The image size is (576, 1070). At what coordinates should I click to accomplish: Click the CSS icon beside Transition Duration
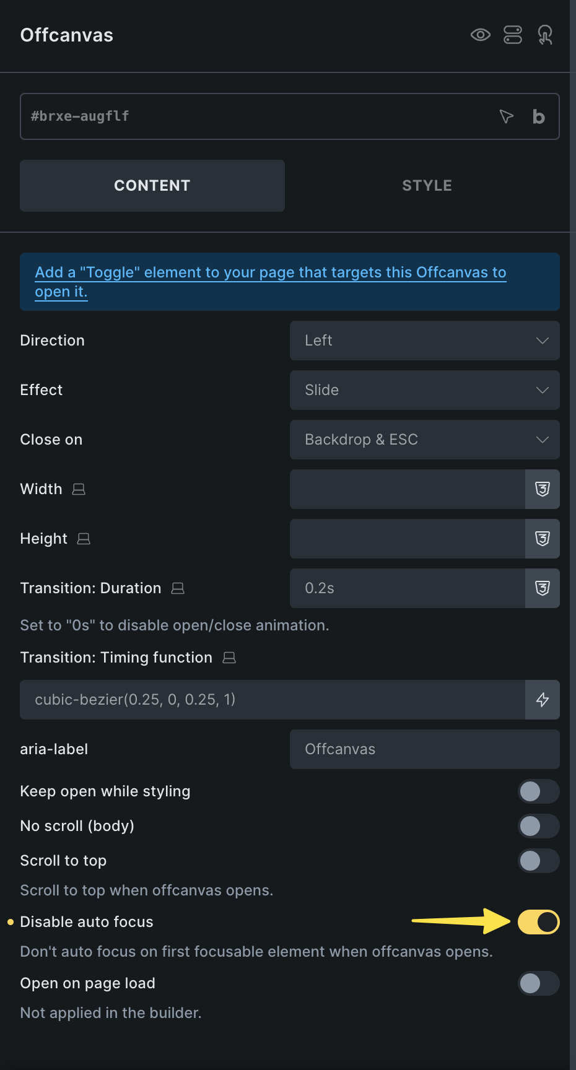(543, 588)
